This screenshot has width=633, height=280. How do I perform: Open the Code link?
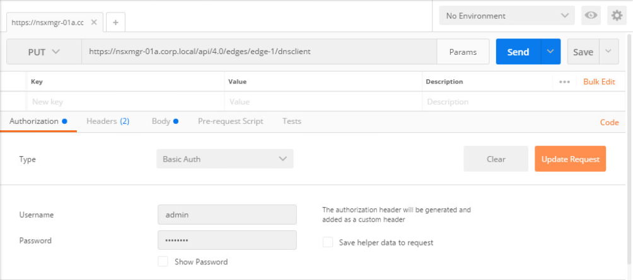(x=609, y=123)
